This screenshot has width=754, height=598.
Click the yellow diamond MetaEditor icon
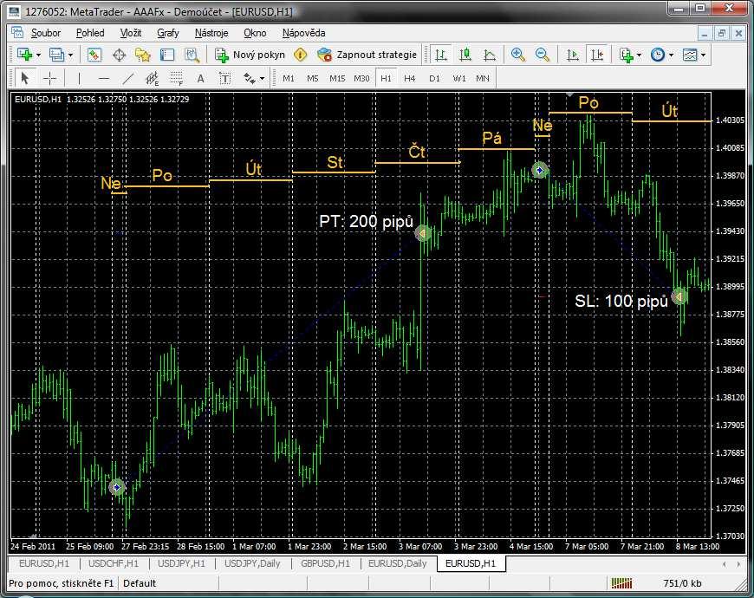(x=301, y=55)
